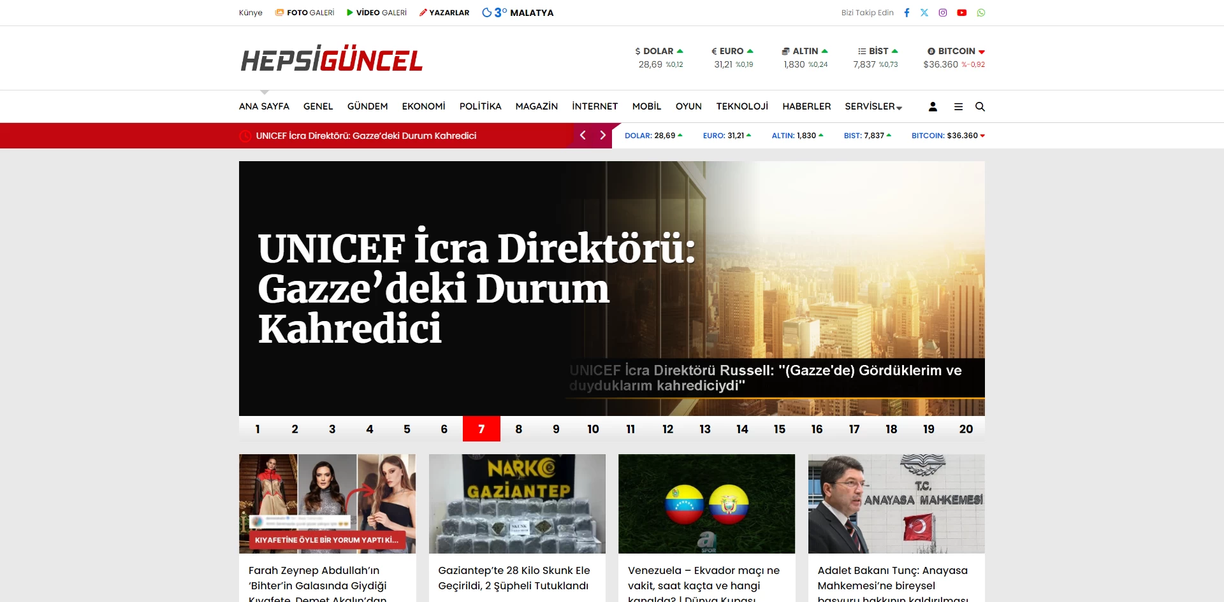Viewport: 1224px width, 602px height.
Task: Open the Gündem menu item
Action: pos(367,106)
